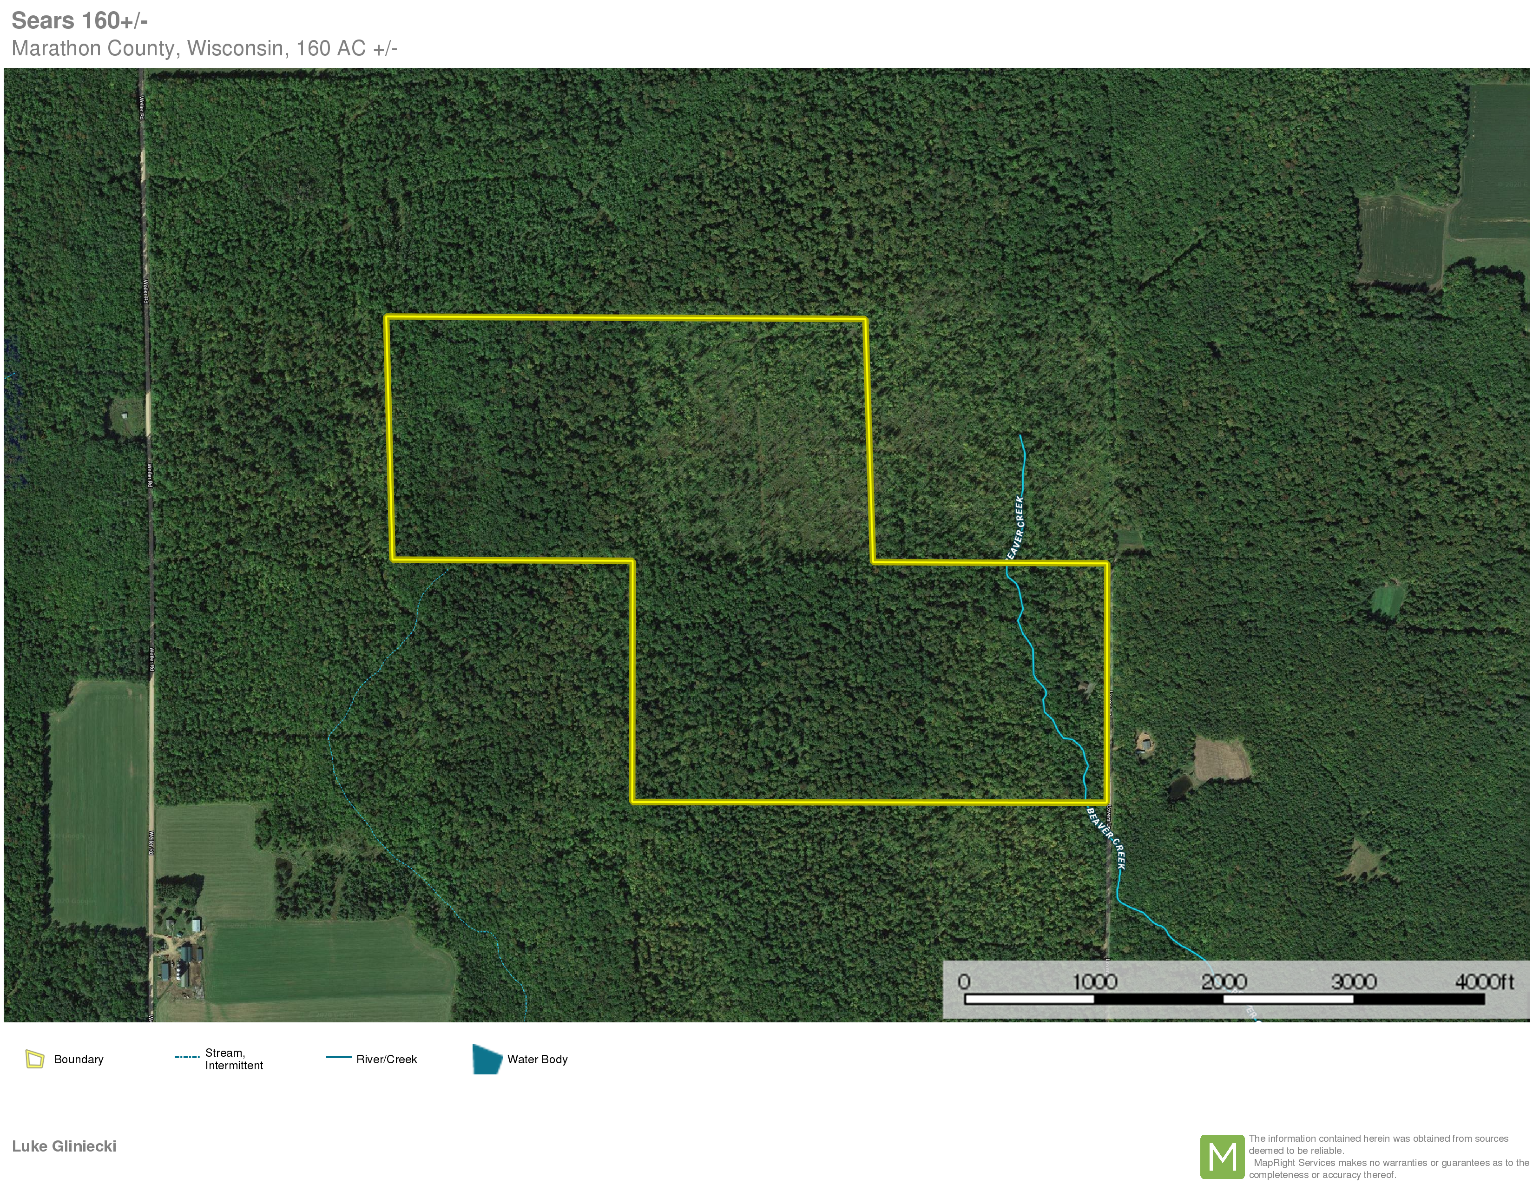Click the Stream, Intermittent dashed line symbol
The height and width of the screenshot is (1185, 1533).
[x=187, y=1057]
